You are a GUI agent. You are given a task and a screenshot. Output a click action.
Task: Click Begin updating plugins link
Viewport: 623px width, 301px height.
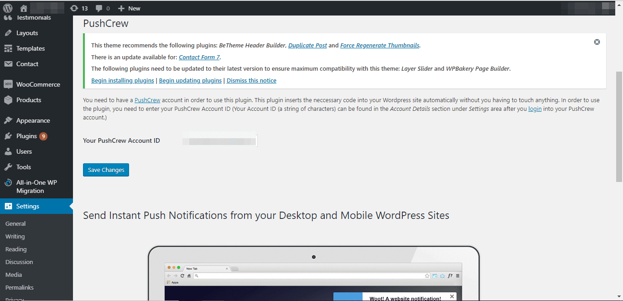coord(190,80)
